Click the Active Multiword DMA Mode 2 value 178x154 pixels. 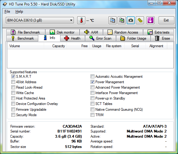[x=147, y=136]
